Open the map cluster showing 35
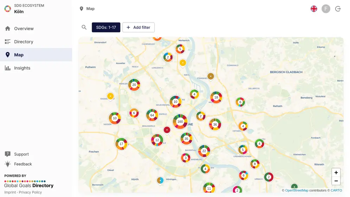 click(x=186, y=139)
